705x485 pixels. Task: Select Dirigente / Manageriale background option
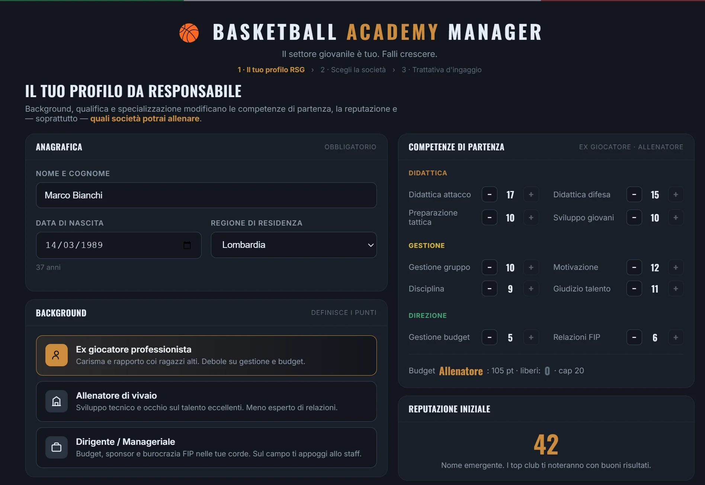click(206, 447)
